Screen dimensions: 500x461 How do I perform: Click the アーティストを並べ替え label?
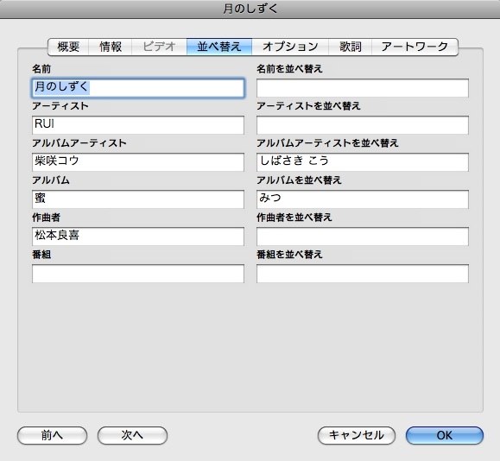pyautogui.click(x=308, y=106)
